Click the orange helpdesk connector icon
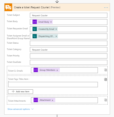The width and height of the screenshot is (114, 117). tap(8, 7)
